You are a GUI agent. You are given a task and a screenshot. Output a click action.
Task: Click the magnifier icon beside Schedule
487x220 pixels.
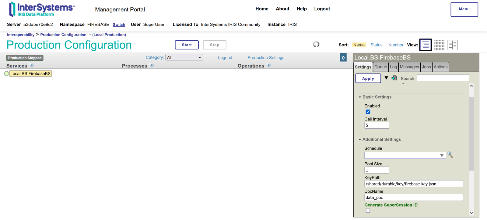pos(450,155)
